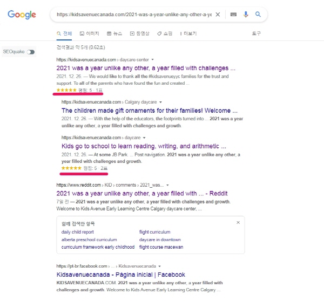The image size is (324, 301).
Task: Click the search URL input field
Action: point(134,15)
